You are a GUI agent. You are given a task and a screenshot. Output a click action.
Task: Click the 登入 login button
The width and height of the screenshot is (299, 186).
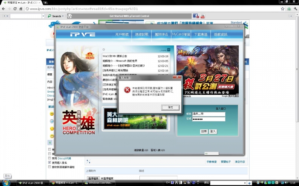tap(213, 131)
